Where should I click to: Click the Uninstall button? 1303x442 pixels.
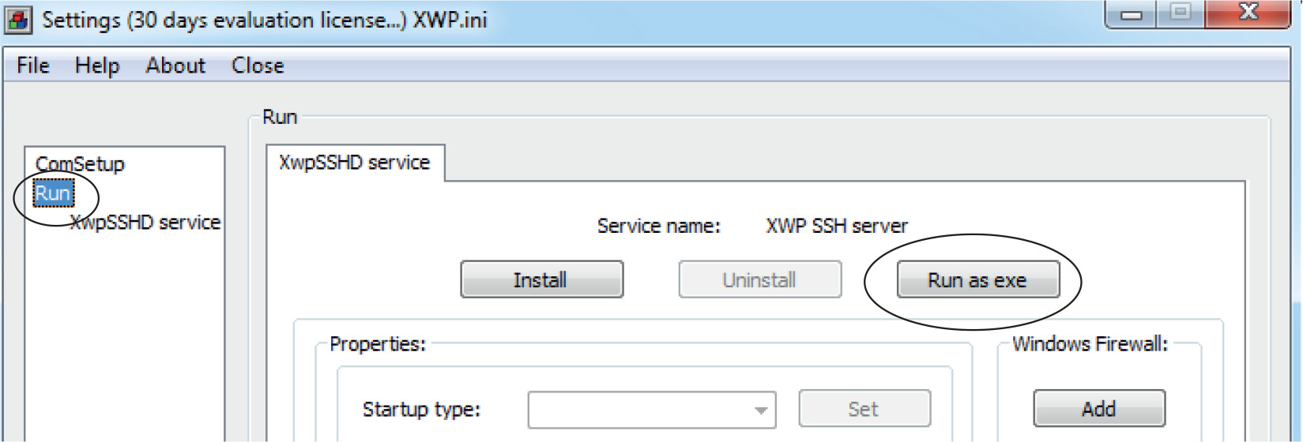click(x=759, y=280)
